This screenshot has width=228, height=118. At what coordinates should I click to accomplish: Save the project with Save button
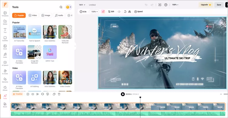click(219, 5)
